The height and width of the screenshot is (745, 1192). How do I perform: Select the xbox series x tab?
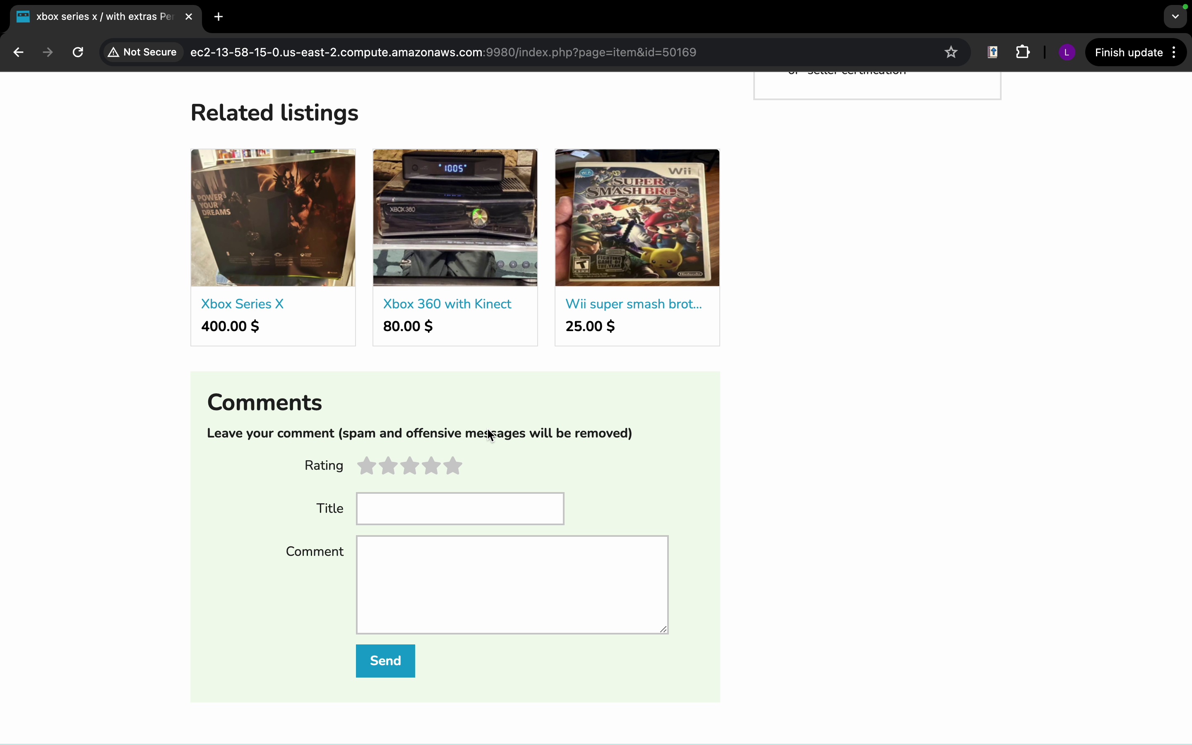[x=99, y=17]
